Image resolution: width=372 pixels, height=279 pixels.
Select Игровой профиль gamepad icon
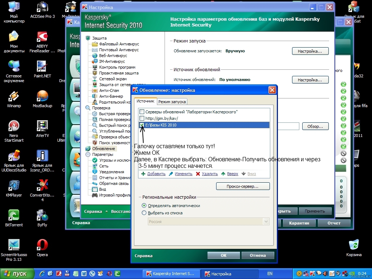95,195
